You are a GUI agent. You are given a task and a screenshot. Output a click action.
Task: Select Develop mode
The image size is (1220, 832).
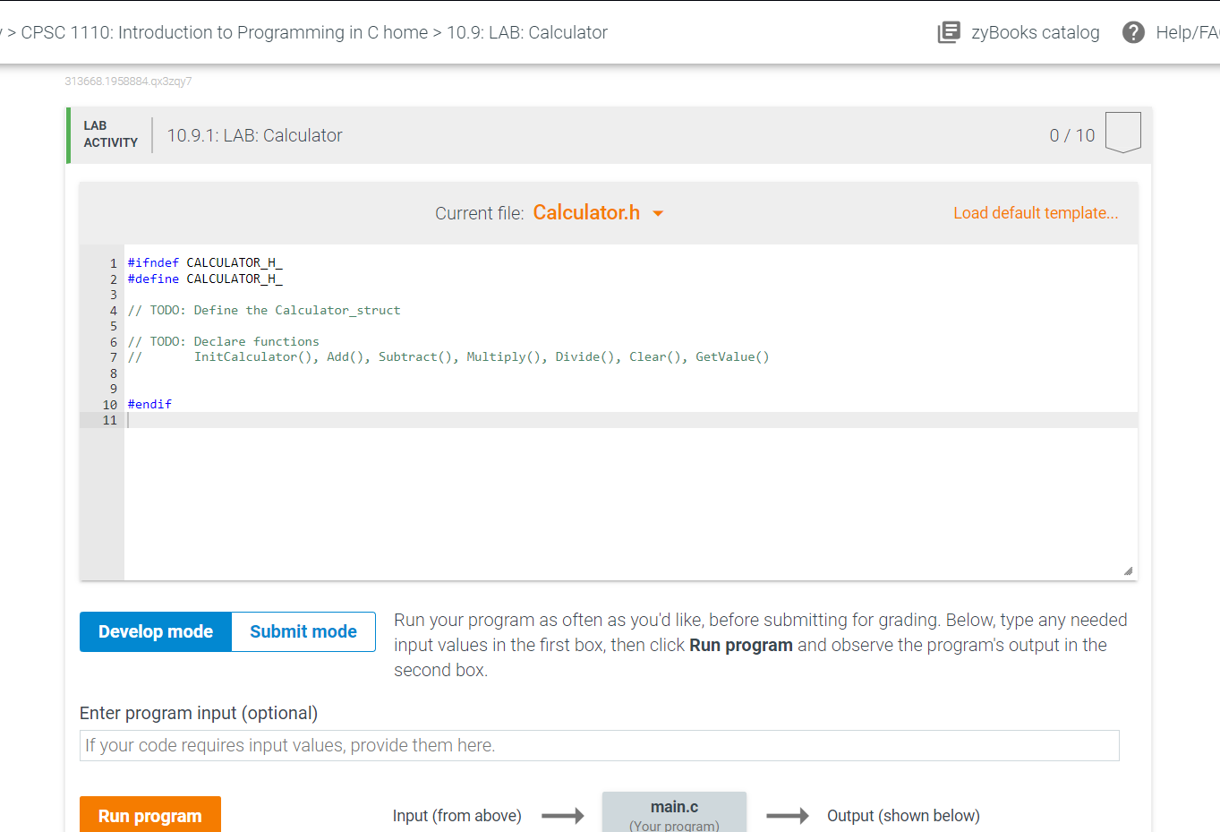tap(155, 631)
